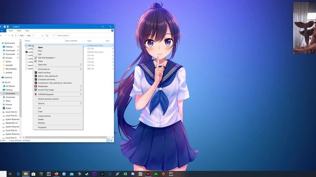Screen dimensions: 316x177
Task: Sort by the Type column header
Action: click(89, 41)
